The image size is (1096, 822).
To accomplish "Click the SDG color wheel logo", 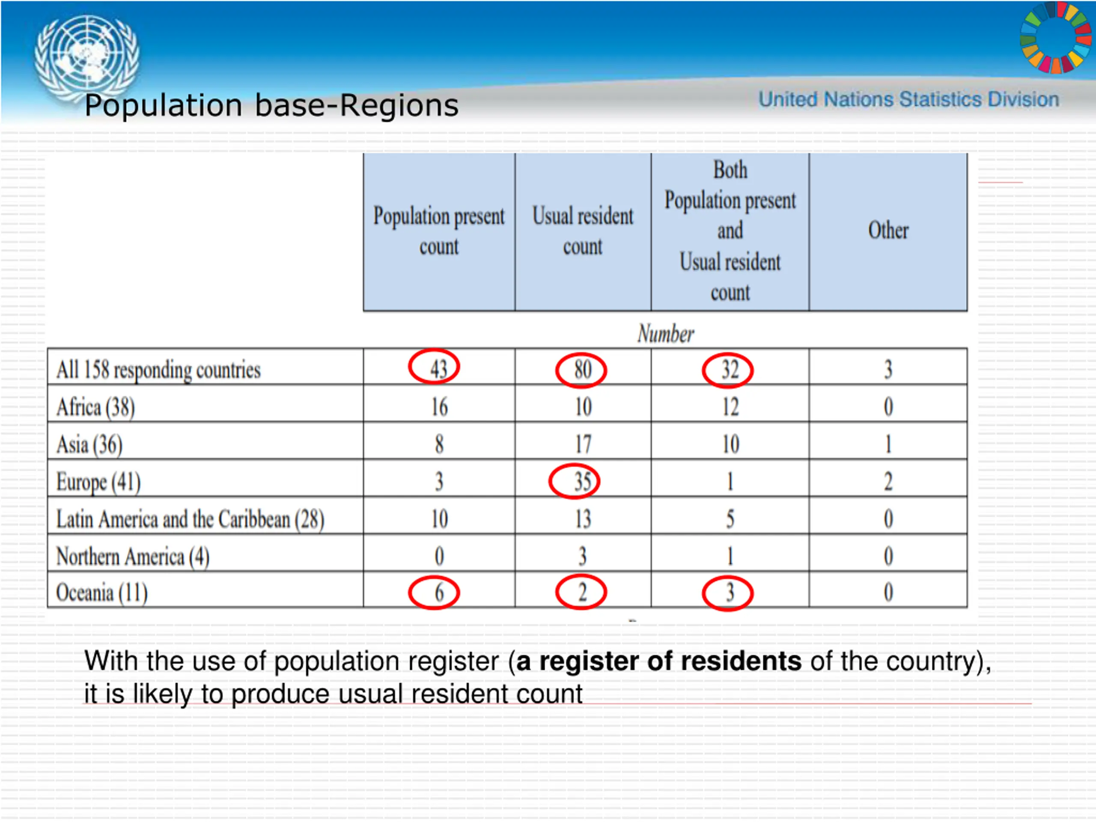I will (x=1055, y=38).
